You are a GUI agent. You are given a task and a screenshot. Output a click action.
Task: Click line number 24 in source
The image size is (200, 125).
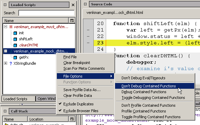click(100, 49)
